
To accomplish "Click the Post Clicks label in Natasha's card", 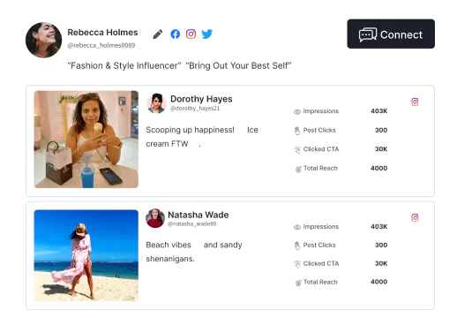I will (319, 245).
